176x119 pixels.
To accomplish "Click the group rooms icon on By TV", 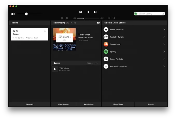I will pos(45,31).
